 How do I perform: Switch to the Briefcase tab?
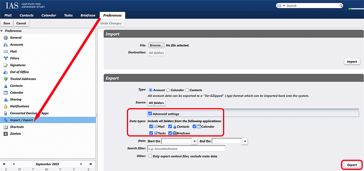(88, 15)
